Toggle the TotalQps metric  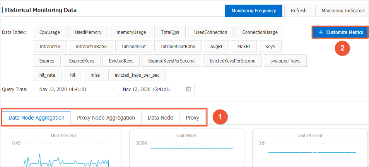click(x=170, y=32)
